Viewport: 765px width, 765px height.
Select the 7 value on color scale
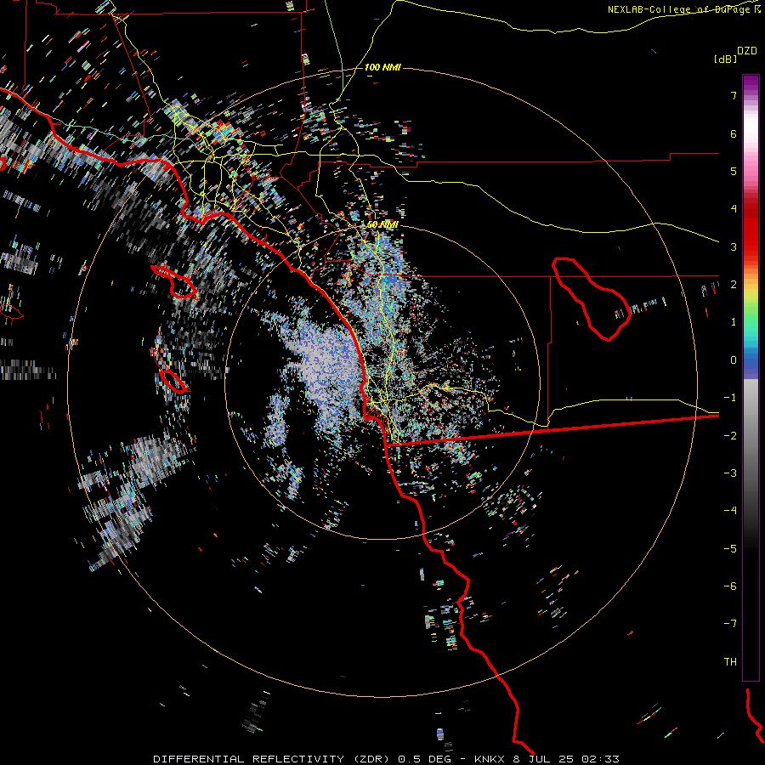(x=734, y=95)
